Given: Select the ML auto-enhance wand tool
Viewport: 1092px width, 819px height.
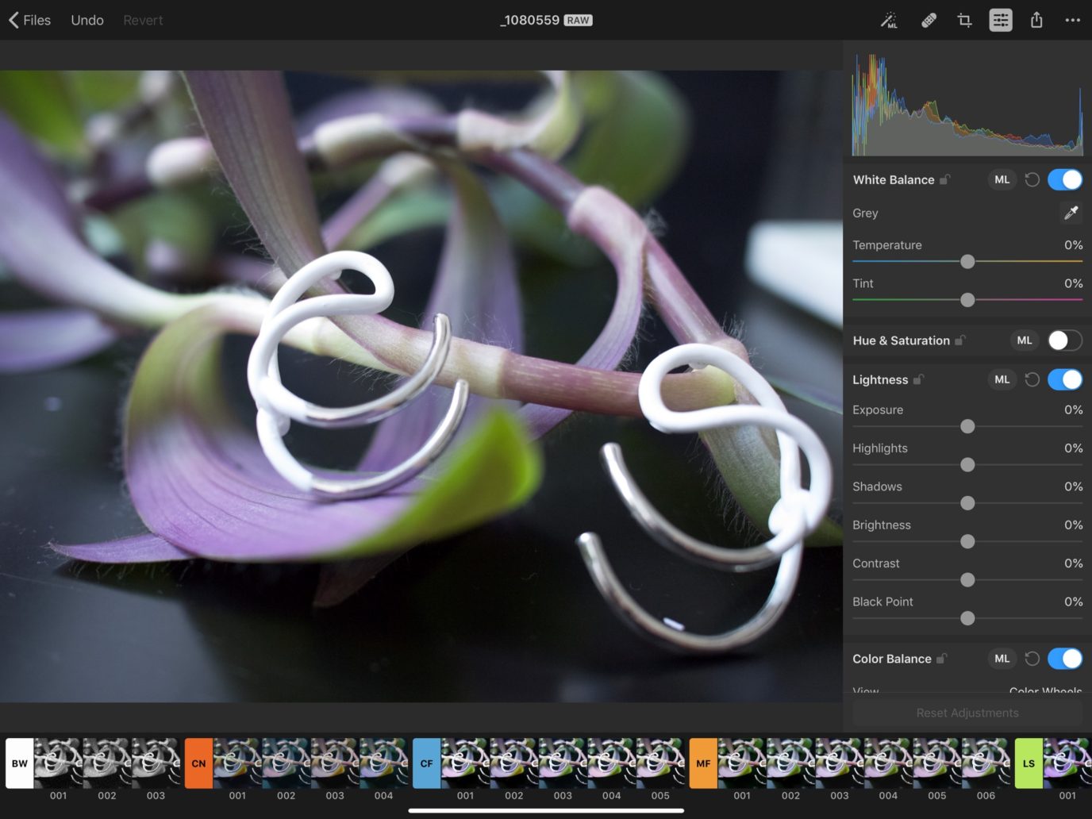Looking at the screenshot, I should point(890,20).
